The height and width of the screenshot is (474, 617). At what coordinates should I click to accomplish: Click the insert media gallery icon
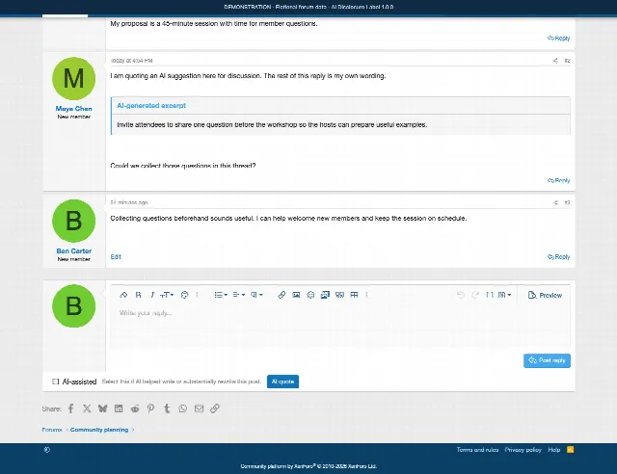[325, 295]
